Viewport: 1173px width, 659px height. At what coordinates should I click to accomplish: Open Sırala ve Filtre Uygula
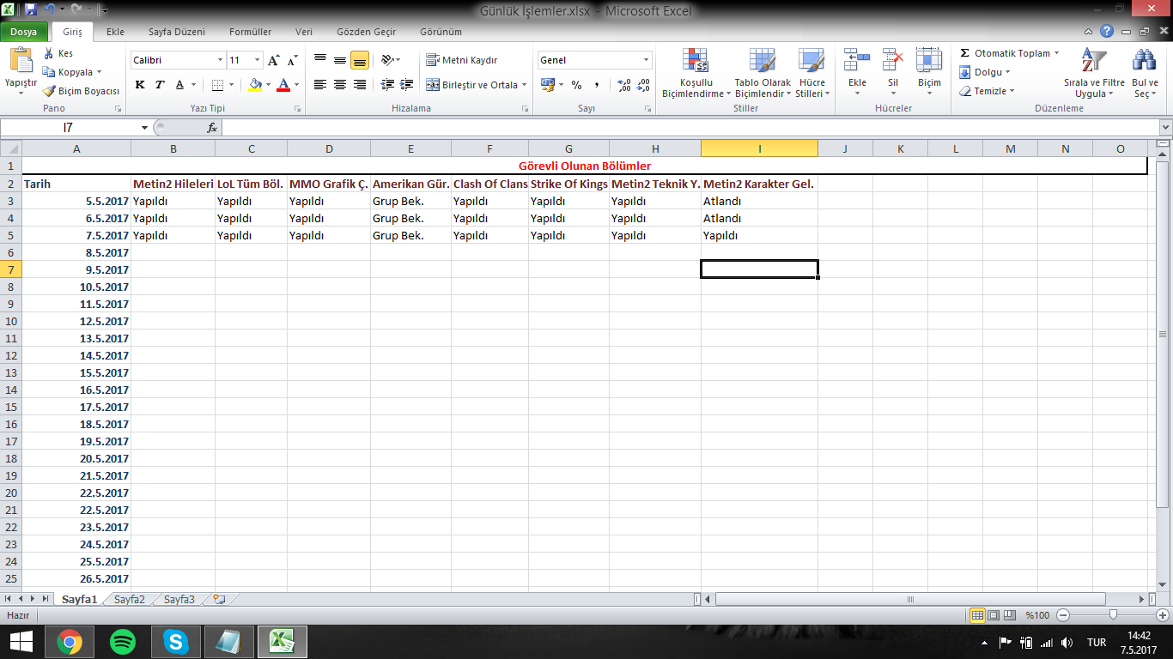click(x=1094, y=73)
